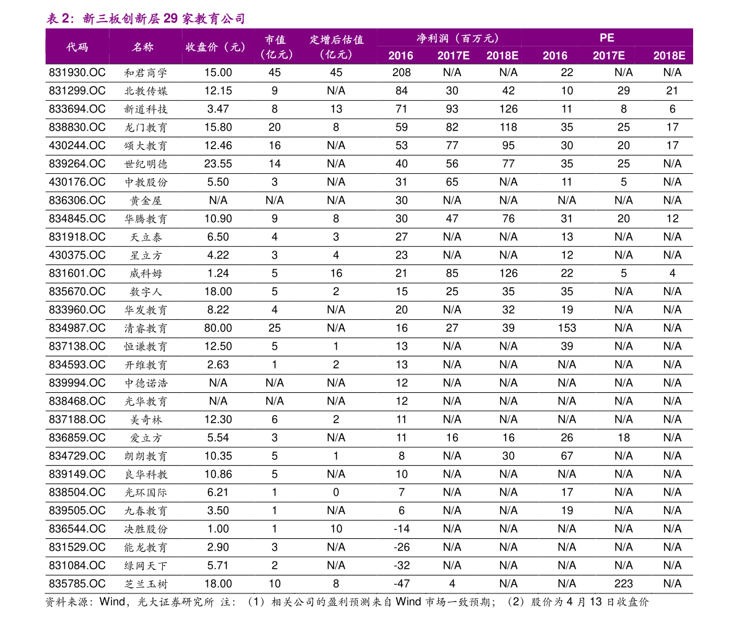
Task: Select stock code 430375.OC
Action: (77, 255)
